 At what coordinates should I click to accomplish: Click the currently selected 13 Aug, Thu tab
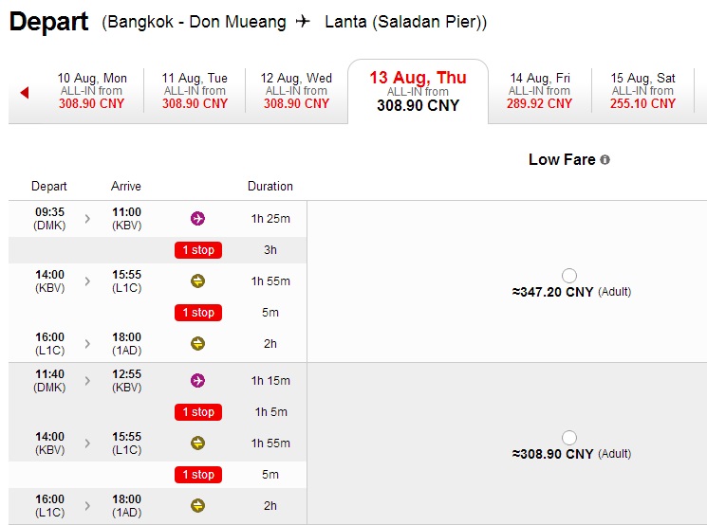[x=418, y=92]
